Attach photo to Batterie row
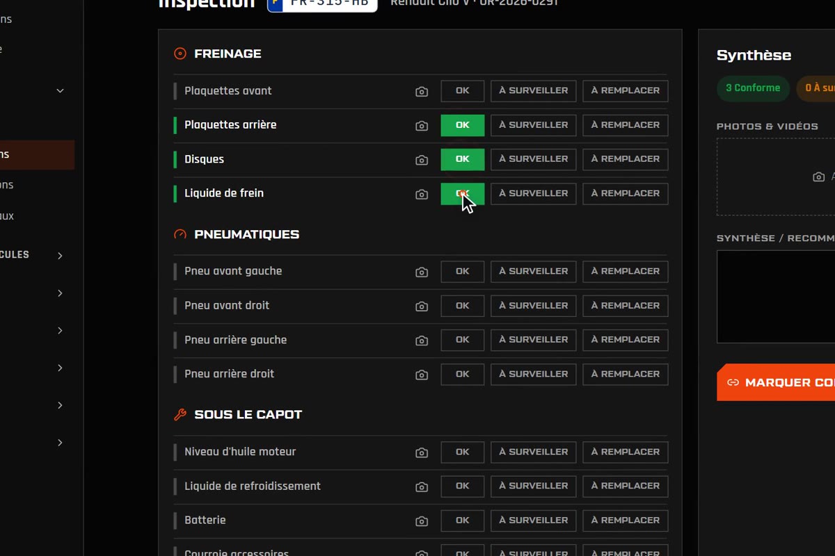Image resolution: width=835 pixels, height=556 pixels. [422, 521]
